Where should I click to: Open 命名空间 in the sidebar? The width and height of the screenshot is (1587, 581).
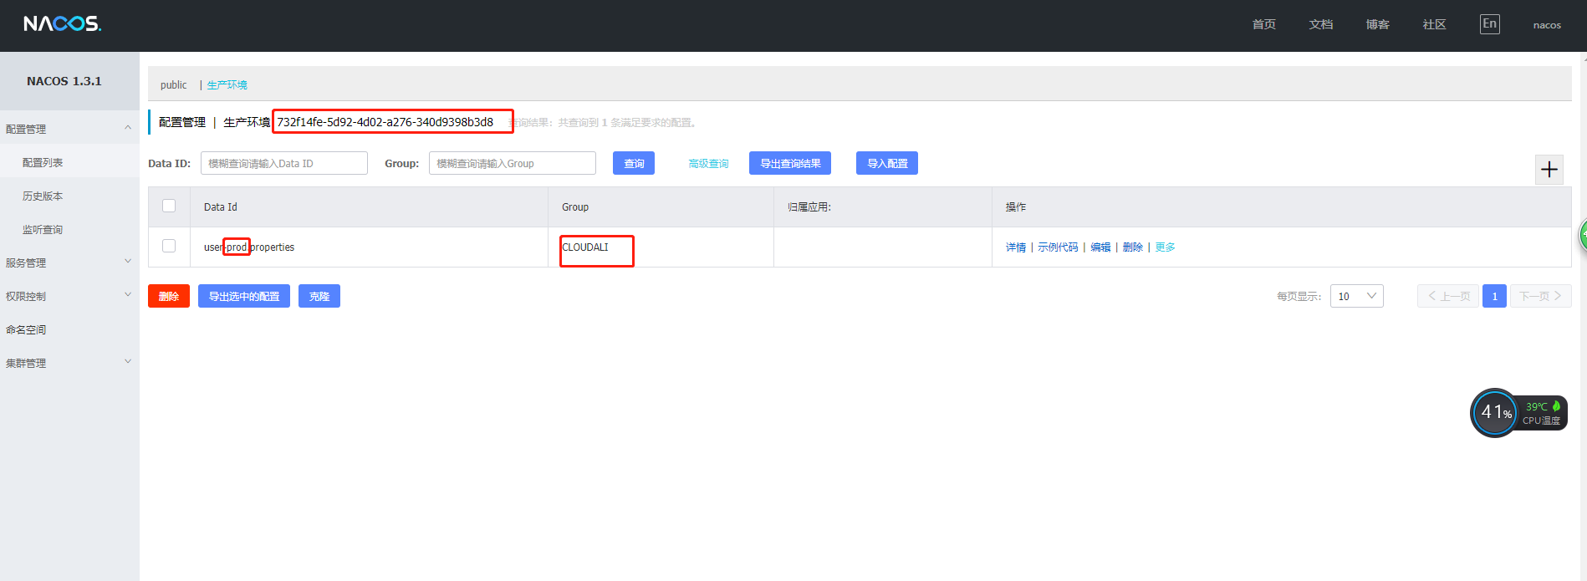point(26,329)
